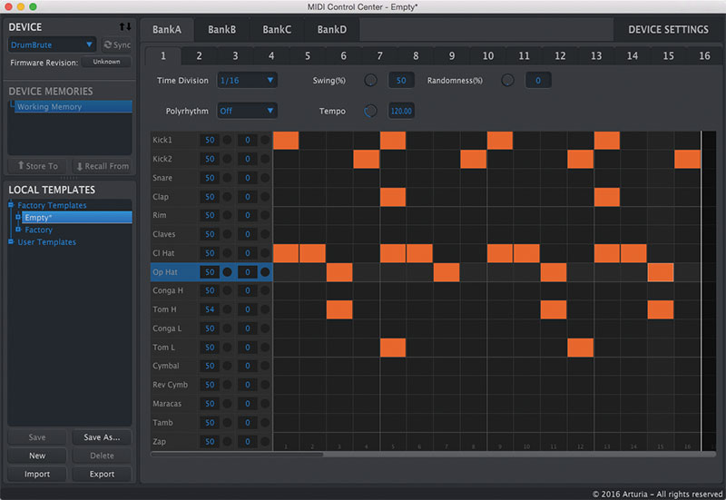726x500 pixels.
Task: Click the New template button
Action: pyautogui.click(x=37, y=456)
